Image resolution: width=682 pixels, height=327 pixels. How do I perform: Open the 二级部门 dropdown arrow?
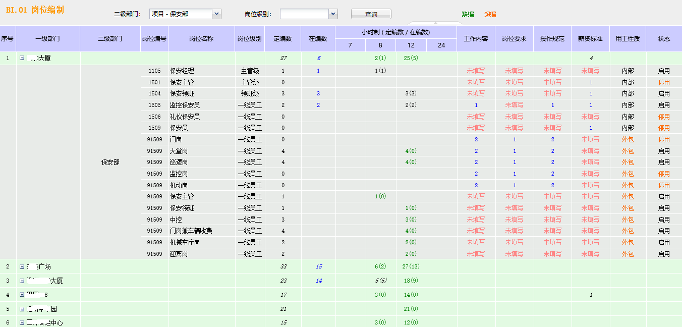coord(216,14)
